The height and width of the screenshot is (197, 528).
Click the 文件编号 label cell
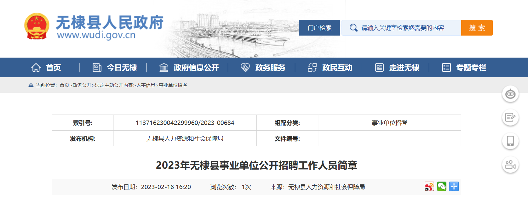tap(287, 138)
